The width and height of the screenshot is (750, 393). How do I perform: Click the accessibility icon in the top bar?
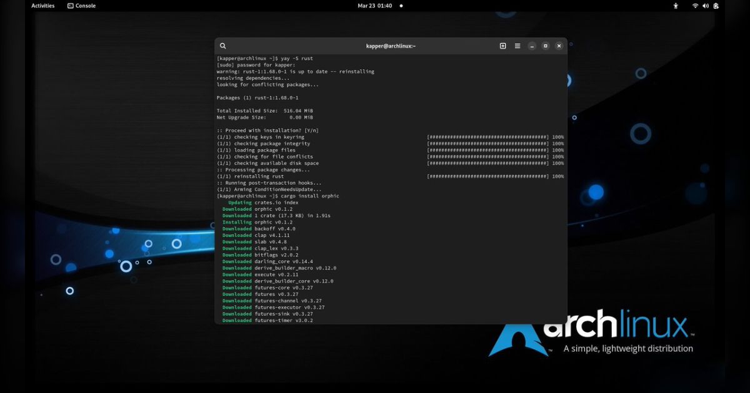click(676, 6)
